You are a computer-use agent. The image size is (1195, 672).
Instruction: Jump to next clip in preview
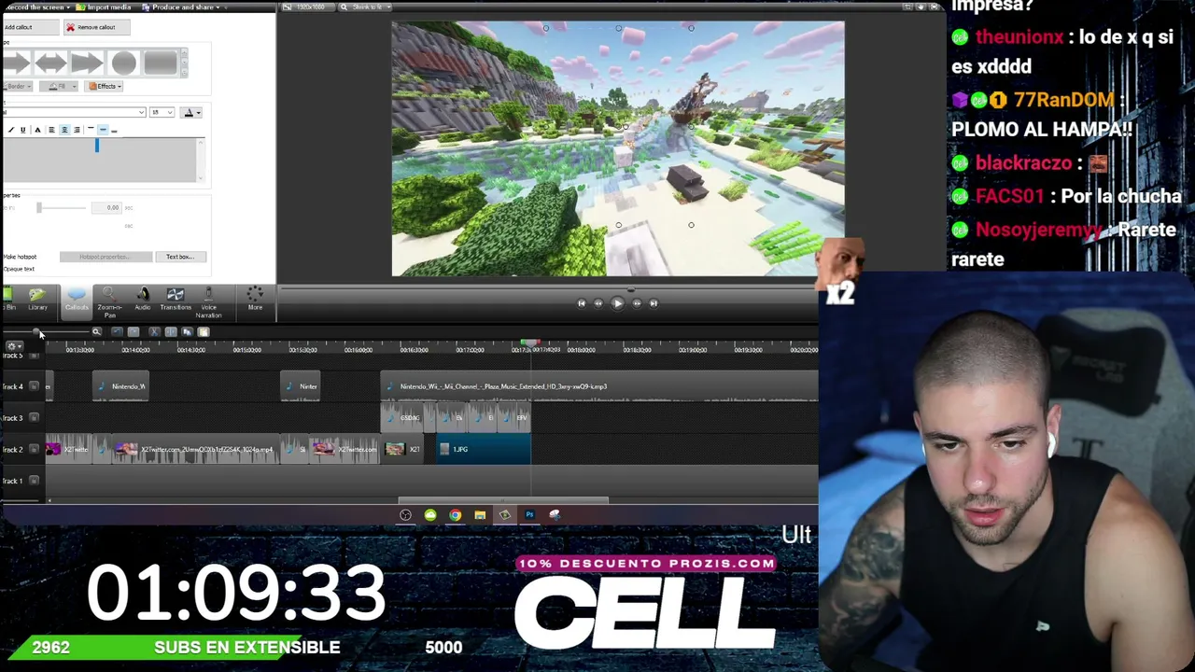[654, 302]
